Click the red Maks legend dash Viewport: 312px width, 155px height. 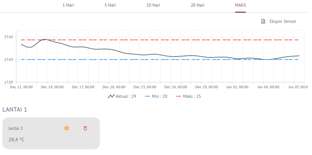(x=179, y=96)
